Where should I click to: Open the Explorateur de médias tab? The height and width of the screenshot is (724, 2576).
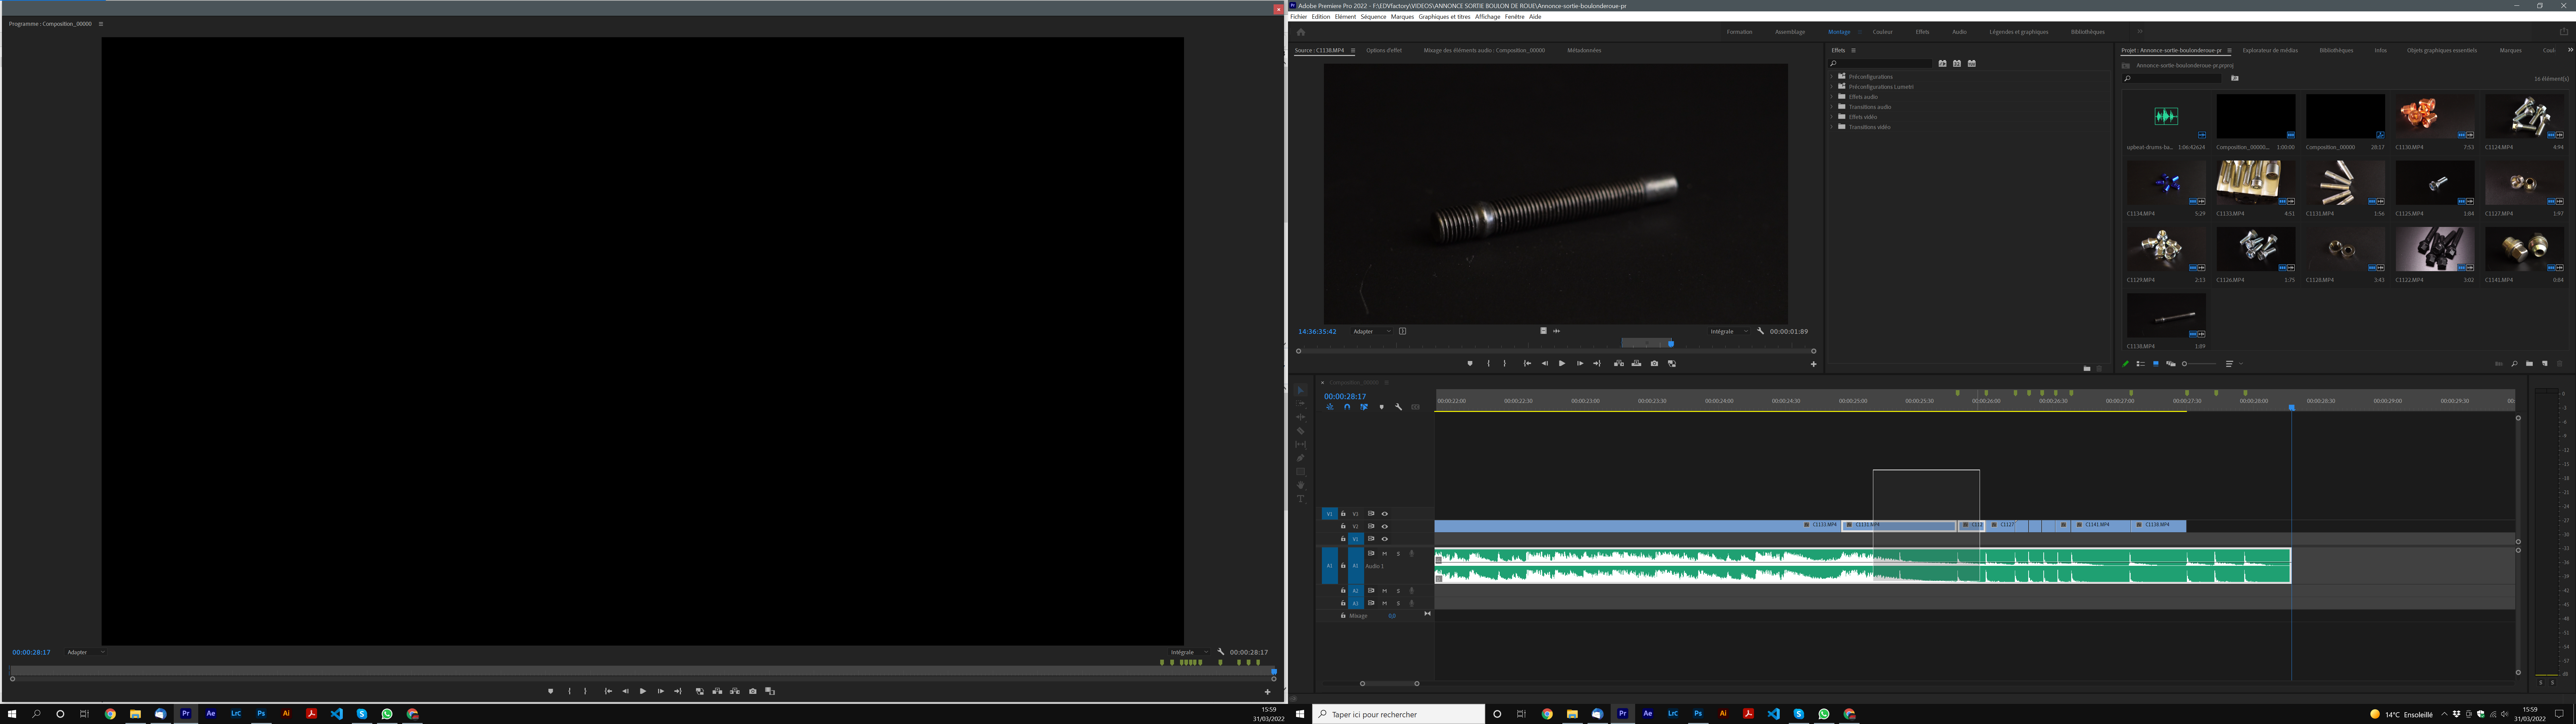coord(2270,50)
